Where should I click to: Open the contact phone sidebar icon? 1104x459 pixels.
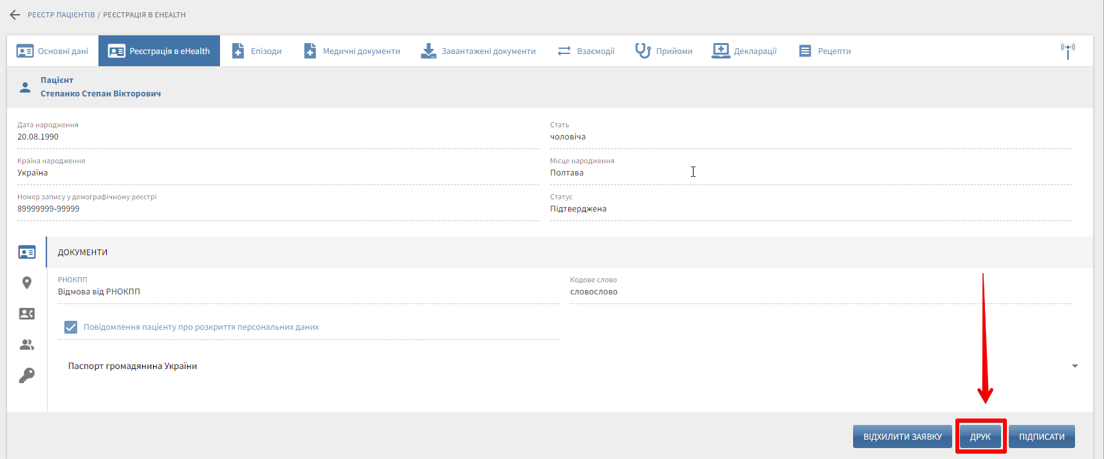27,314
